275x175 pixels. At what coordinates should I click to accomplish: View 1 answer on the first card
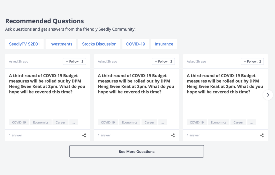16,135
